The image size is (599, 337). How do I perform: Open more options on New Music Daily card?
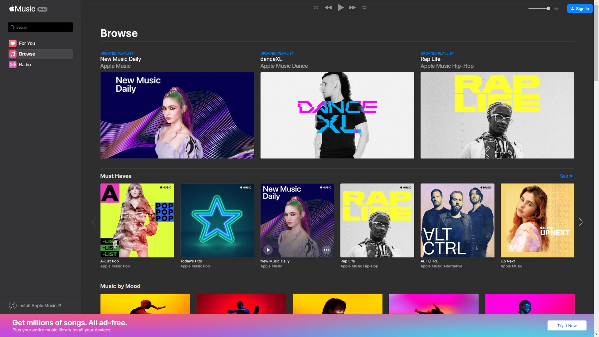pos(327,250)
